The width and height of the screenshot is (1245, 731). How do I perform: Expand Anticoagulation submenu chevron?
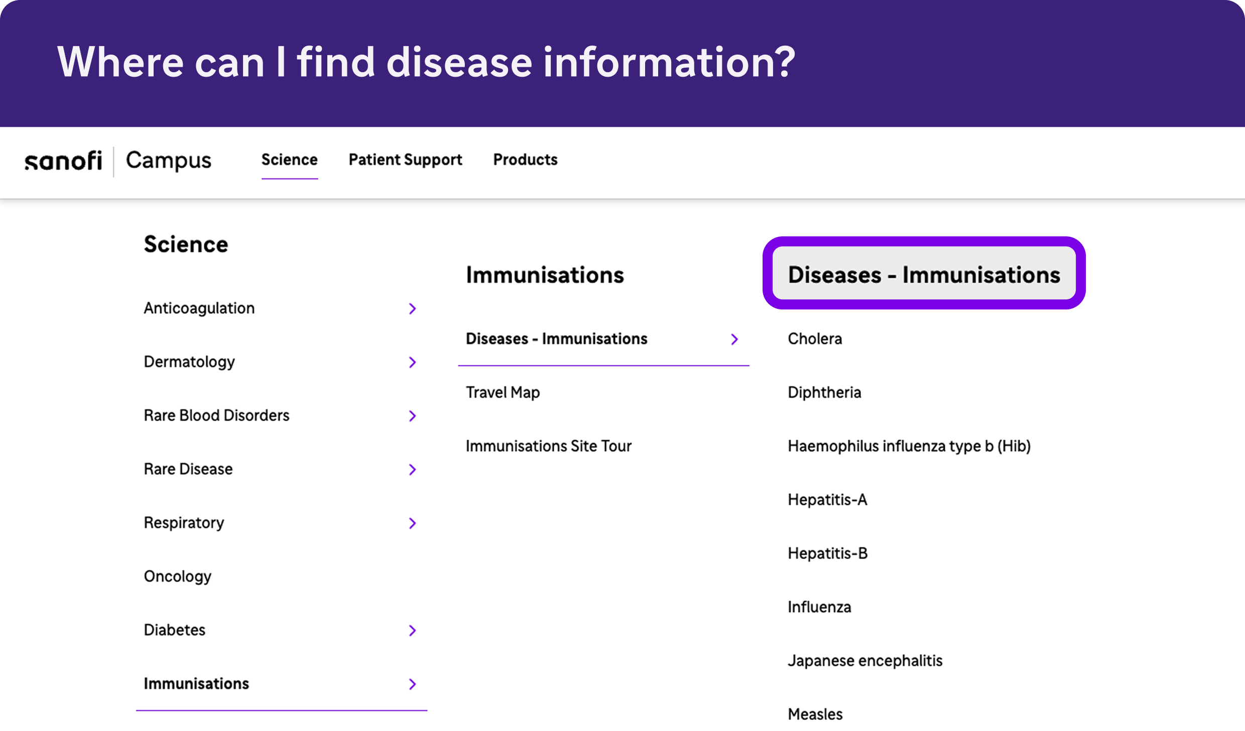tap(412, 308)
